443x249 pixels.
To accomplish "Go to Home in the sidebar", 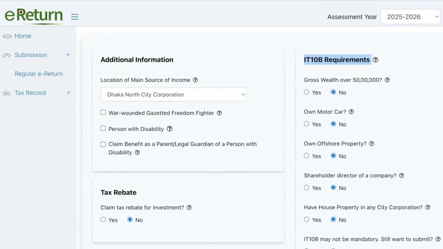I will (x=23, y=36).
